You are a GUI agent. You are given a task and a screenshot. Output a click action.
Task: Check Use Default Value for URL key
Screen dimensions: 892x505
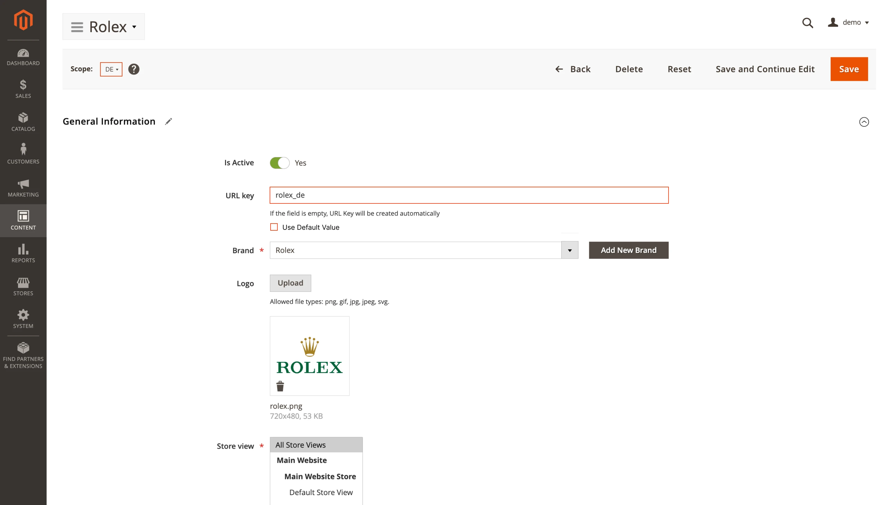coord(274,227)
